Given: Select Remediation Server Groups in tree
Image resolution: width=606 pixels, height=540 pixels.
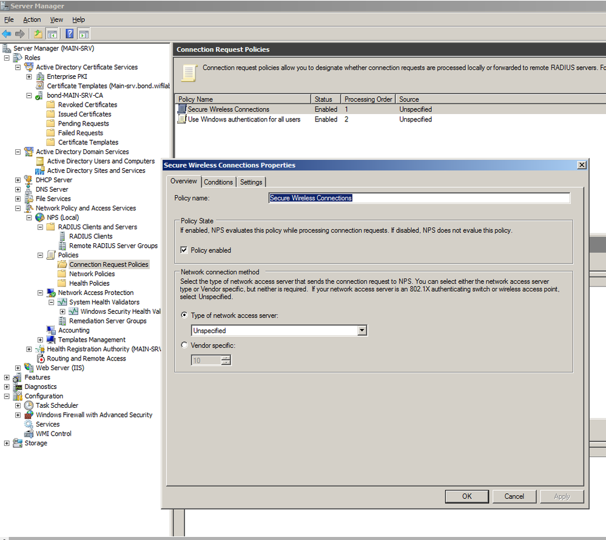Looking at the screenshot, I should (108, 321).
